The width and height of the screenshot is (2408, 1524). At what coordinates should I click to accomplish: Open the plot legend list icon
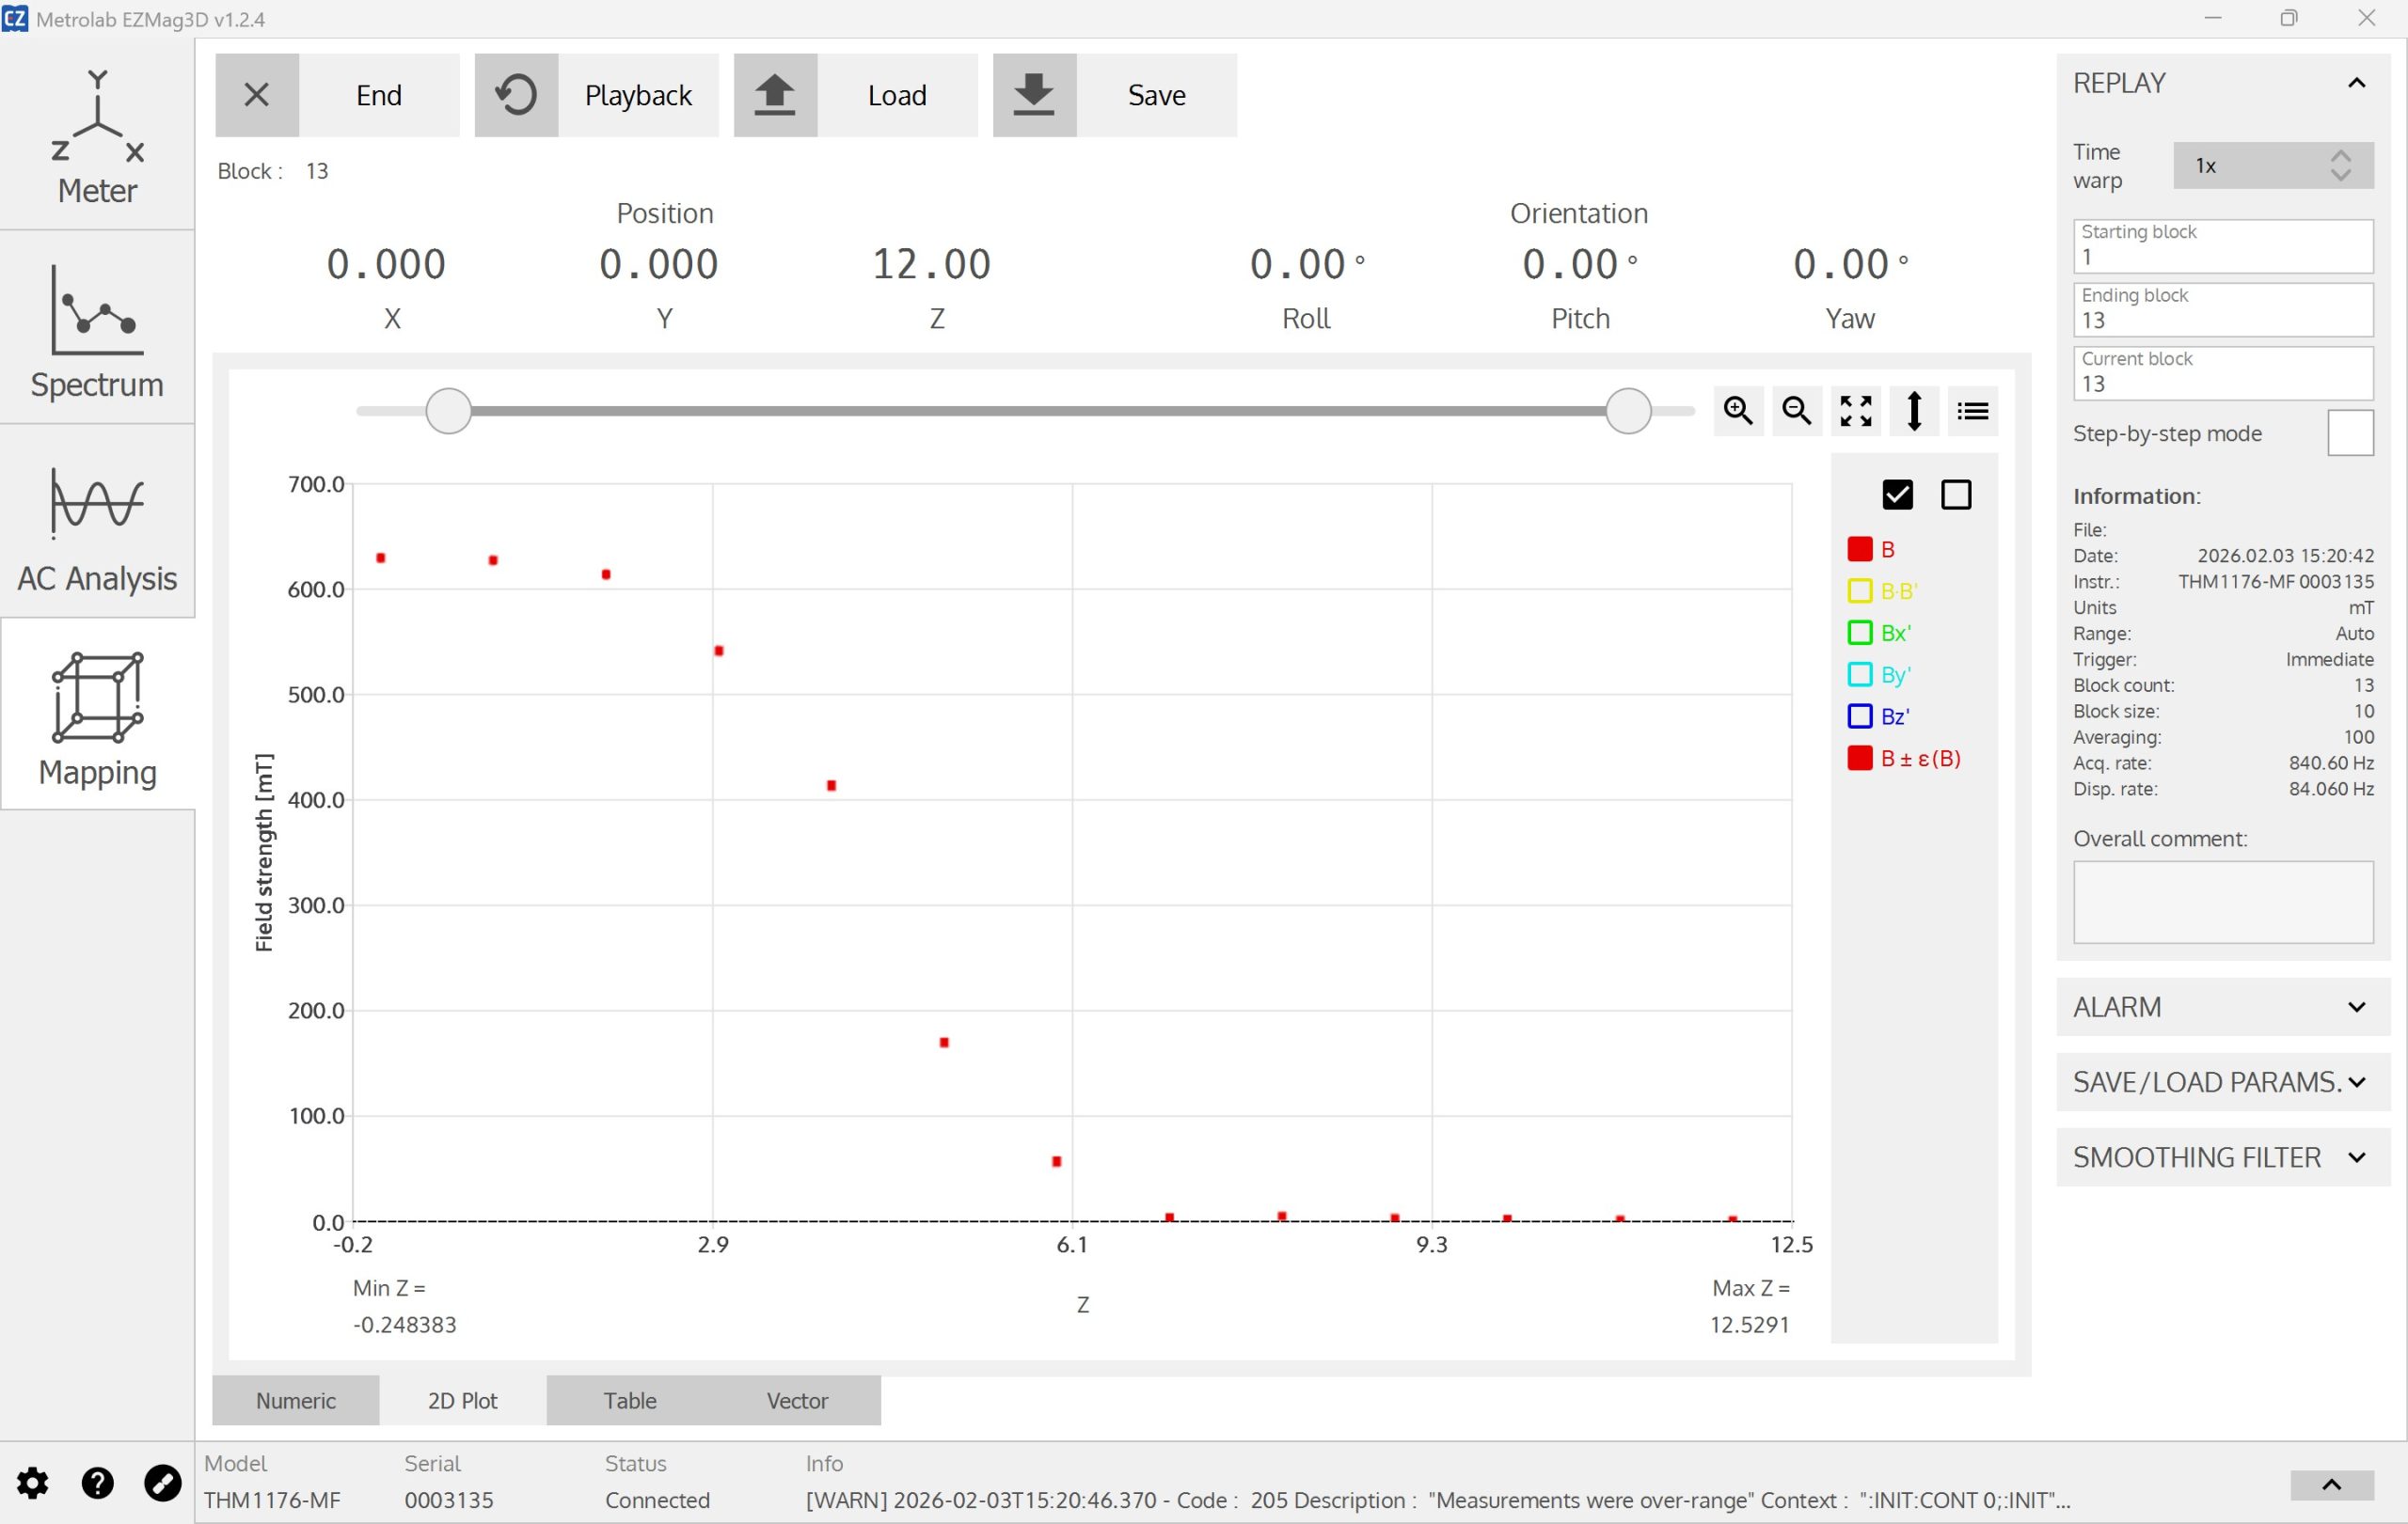pyautogui.click(x=1972, y=411)
